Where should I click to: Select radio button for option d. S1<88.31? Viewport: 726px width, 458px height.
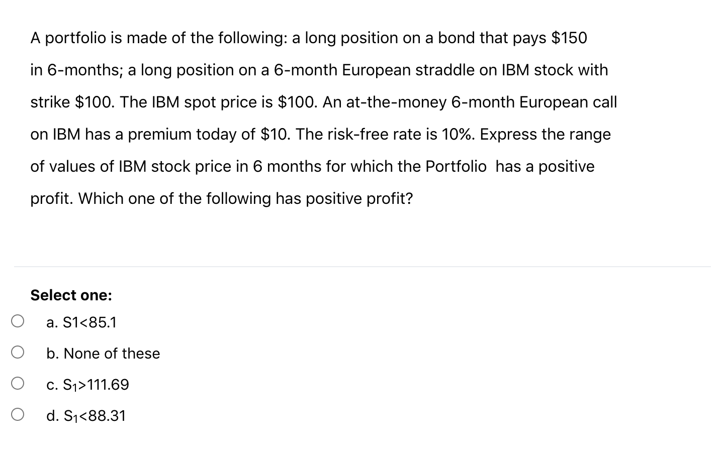[18, 414]
